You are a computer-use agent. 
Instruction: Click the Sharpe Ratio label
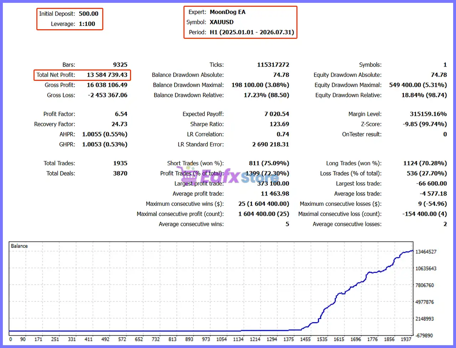point(207,124)
